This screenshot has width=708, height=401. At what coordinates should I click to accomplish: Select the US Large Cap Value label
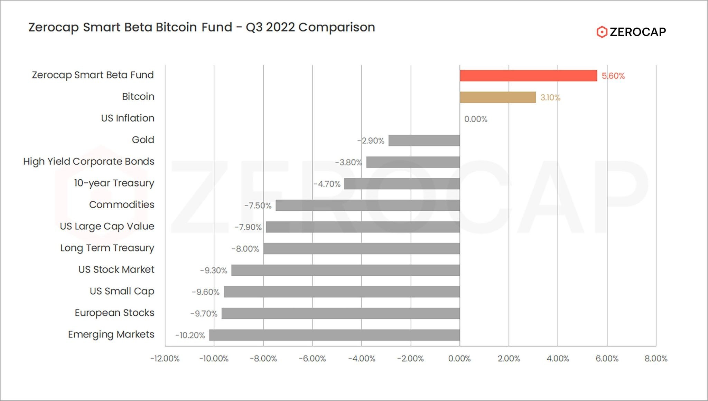point(107,226)
